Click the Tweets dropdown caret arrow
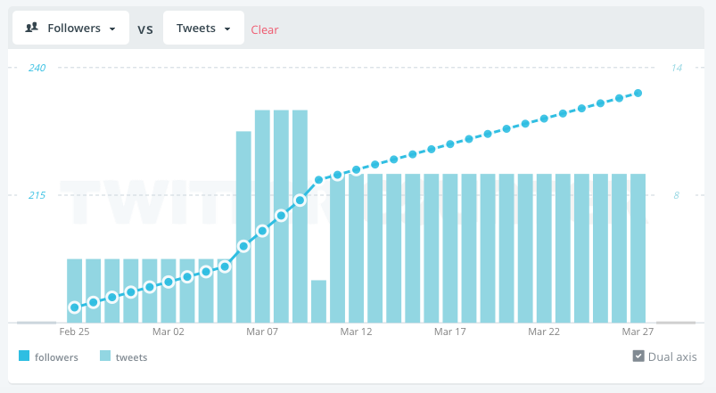716x393 pixels. pyautogui.click(x=228, y=29)
